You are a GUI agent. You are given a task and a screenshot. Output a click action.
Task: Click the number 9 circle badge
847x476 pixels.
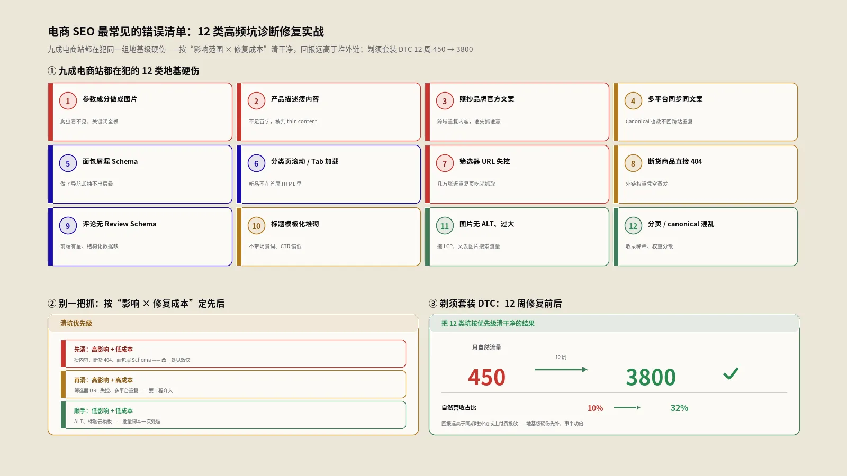click(68, 226)
